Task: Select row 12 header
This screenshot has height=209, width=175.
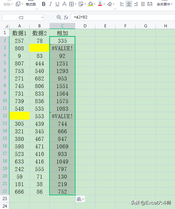Action: (x=5, y=116)
